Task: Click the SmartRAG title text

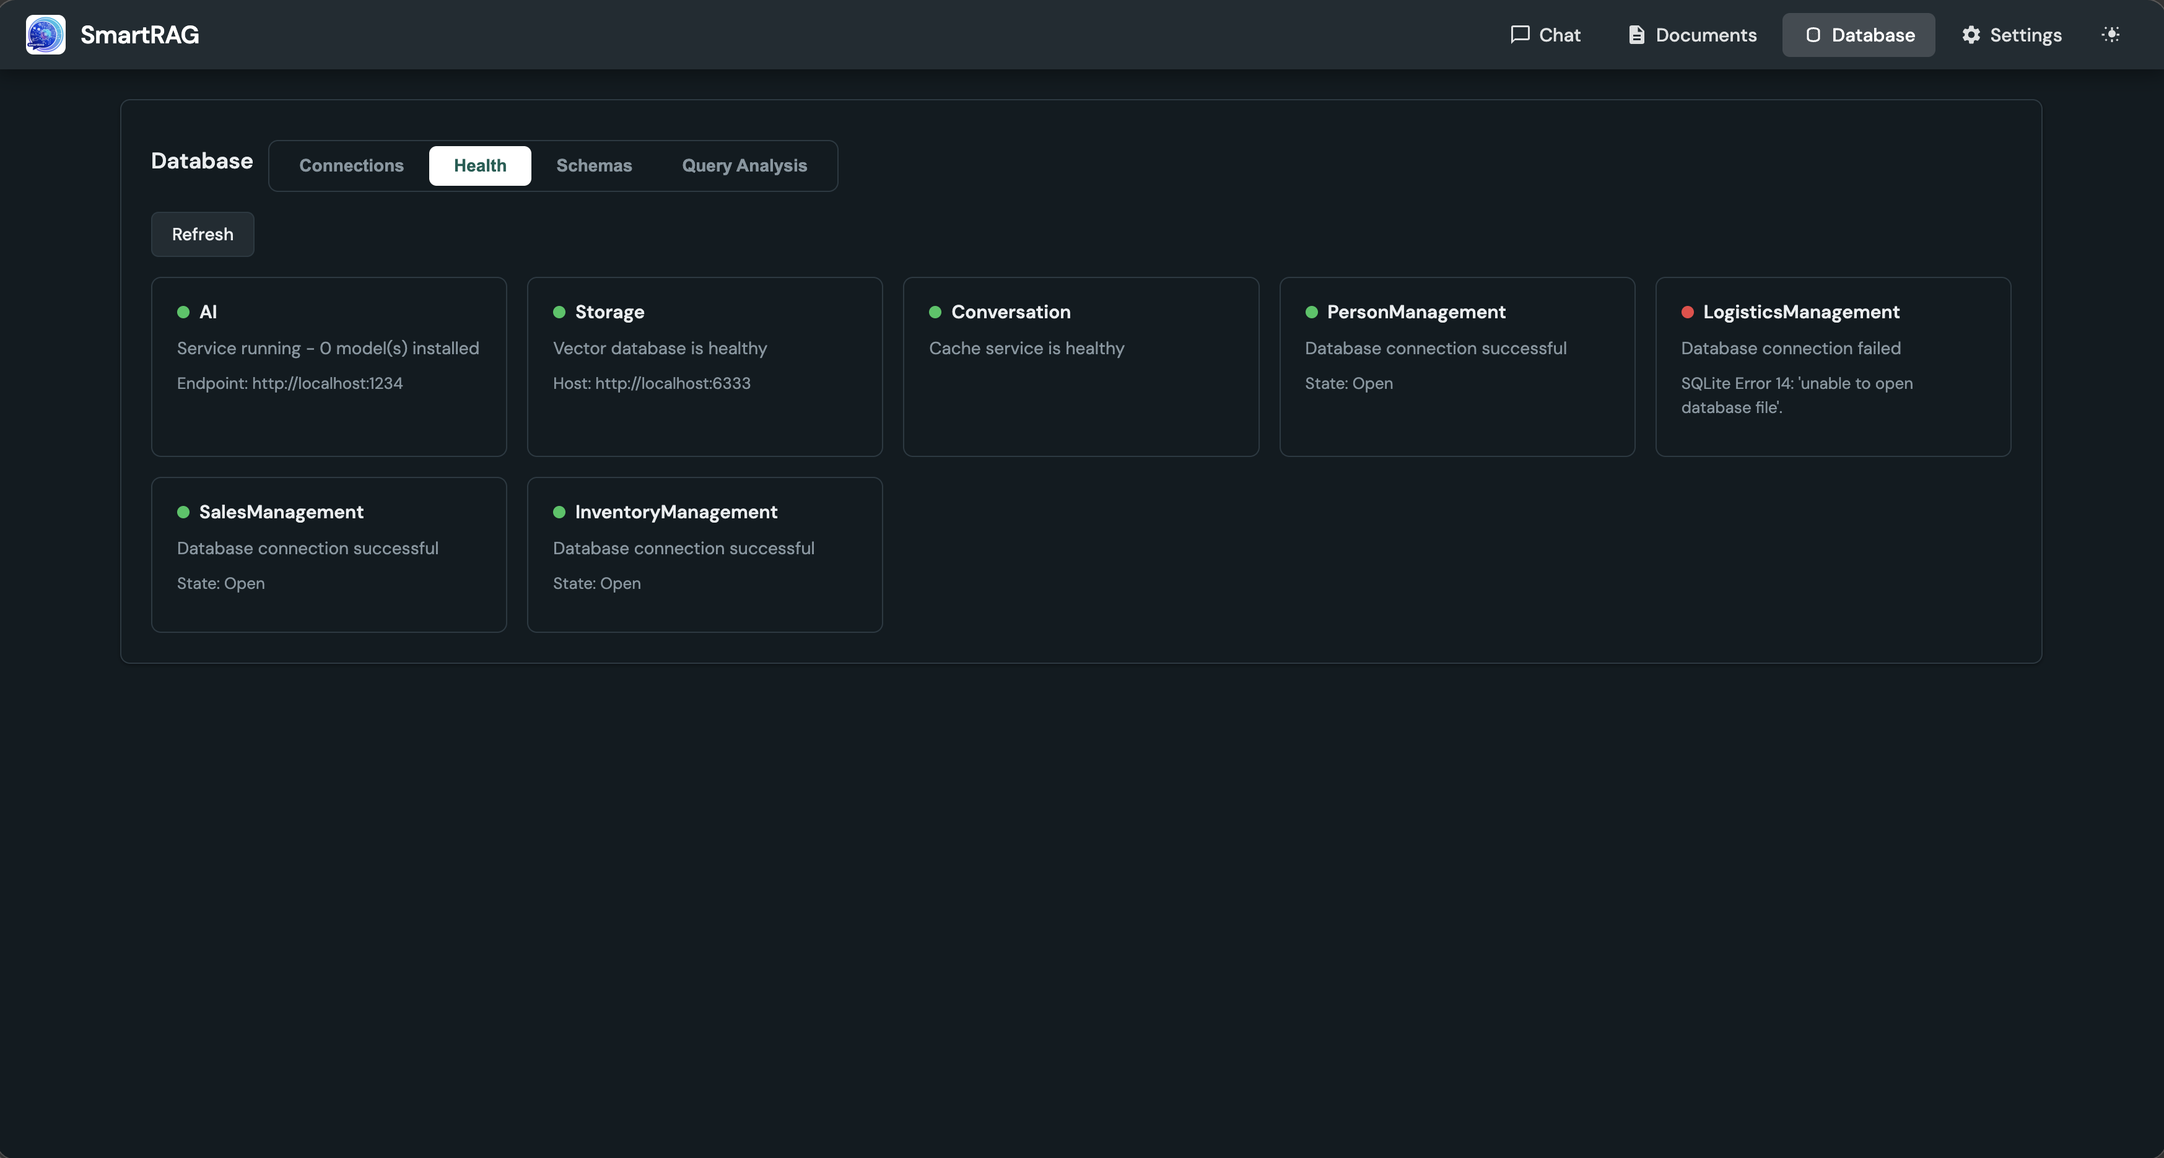Action: click(139, 35)
